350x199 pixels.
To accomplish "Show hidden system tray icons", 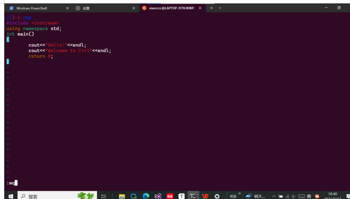I will 274,196.
